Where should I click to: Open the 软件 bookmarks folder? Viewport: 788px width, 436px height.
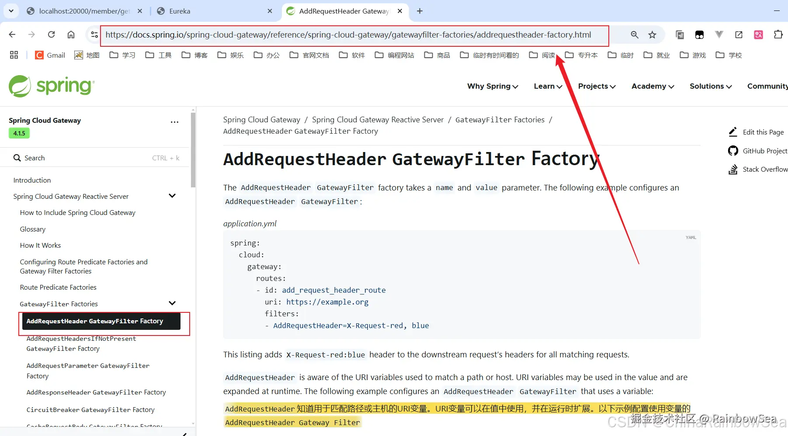(352, 55)
